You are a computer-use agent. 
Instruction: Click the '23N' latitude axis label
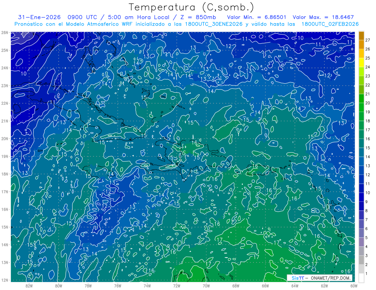4,86
